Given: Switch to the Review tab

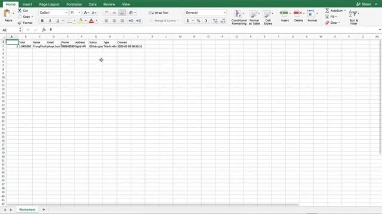Looking at the screenshot, I should [x=109, y=4].
